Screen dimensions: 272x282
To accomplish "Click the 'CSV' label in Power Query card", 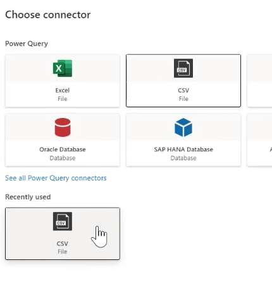I will pyautogui.click(x=183, y=90).
